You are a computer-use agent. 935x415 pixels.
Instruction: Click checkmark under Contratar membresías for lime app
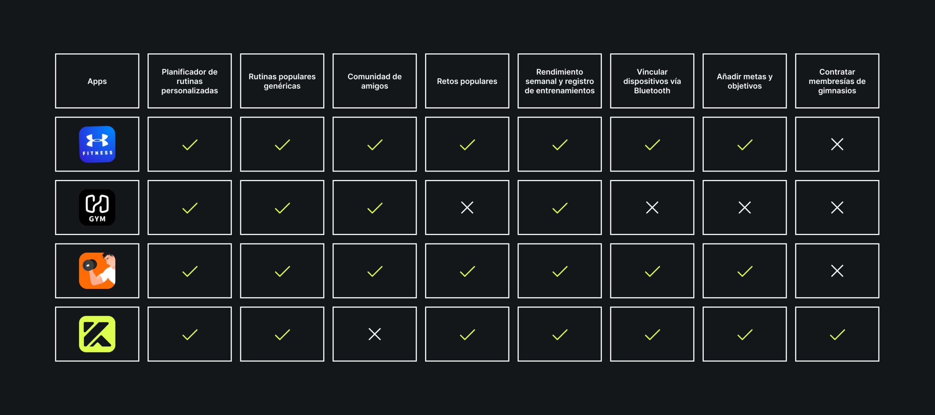click(837, 334)
